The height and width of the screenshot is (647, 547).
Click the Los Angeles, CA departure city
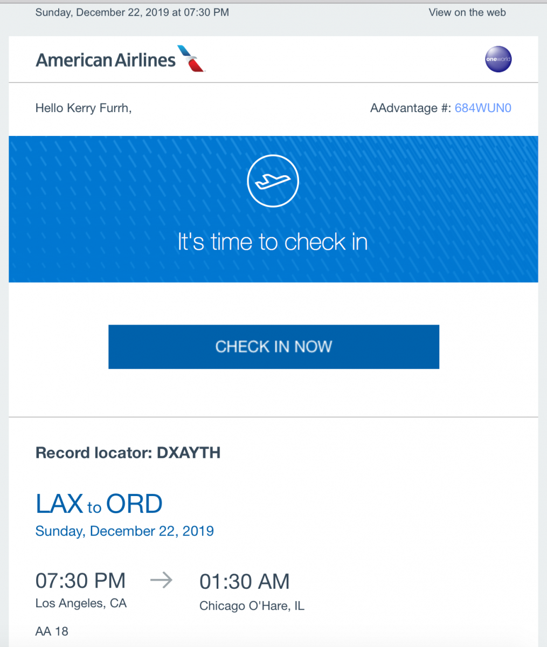81,603
